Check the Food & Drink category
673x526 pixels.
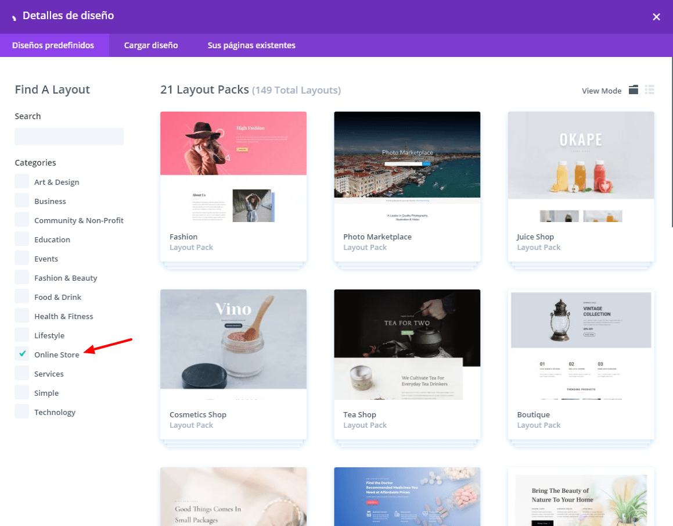point(22,296)
